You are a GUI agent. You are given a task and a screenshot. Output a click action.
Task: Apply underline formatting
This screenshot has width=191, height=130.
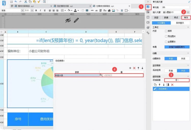[x=45, y=10]
